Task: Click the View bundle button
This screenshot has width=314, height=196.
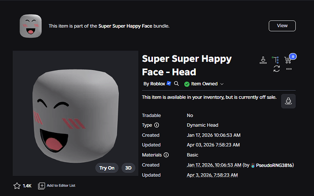Action: point(282,26)
